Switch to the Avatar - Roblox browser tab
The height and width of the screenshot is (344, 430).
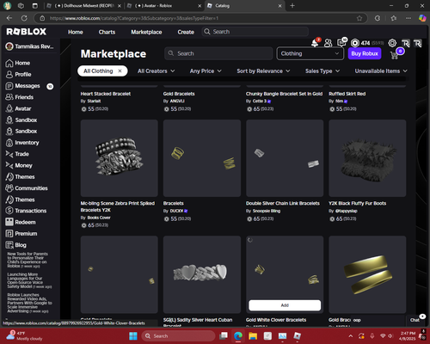coord(164,6)
